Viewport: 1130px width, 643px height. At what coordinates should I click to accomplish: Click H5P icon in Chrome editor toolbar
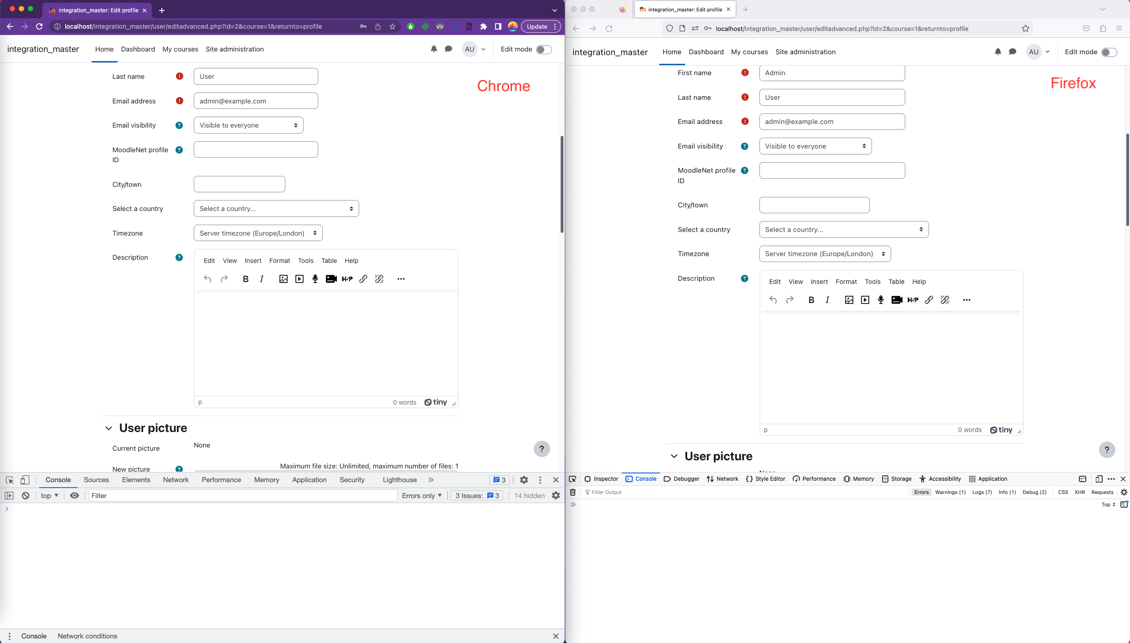coord(347,279)
